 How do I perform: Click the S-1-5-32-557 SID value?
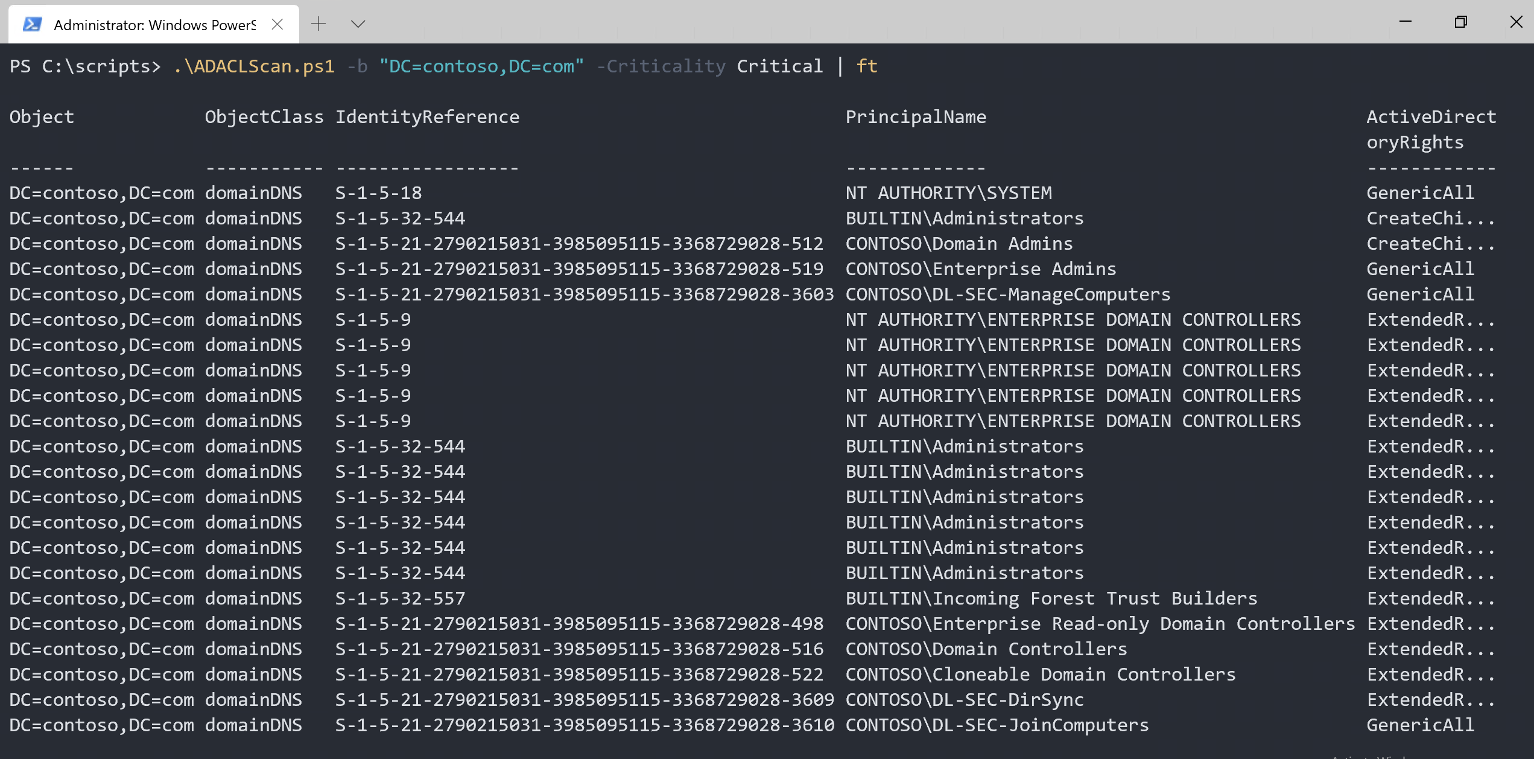pos(400,598)
